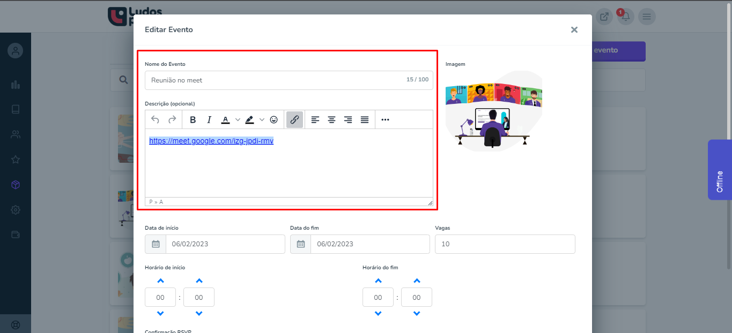
Task: Increase end time minutes with up arrow
Action: click(x=417, y=281)
